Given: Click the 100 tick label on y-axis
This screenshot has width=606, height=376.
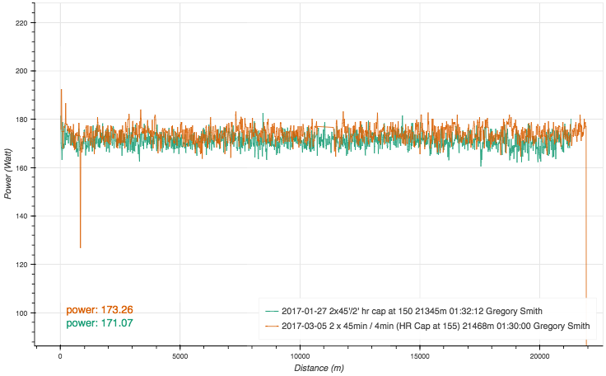Looking at the screenshot, I should (21, 313).
